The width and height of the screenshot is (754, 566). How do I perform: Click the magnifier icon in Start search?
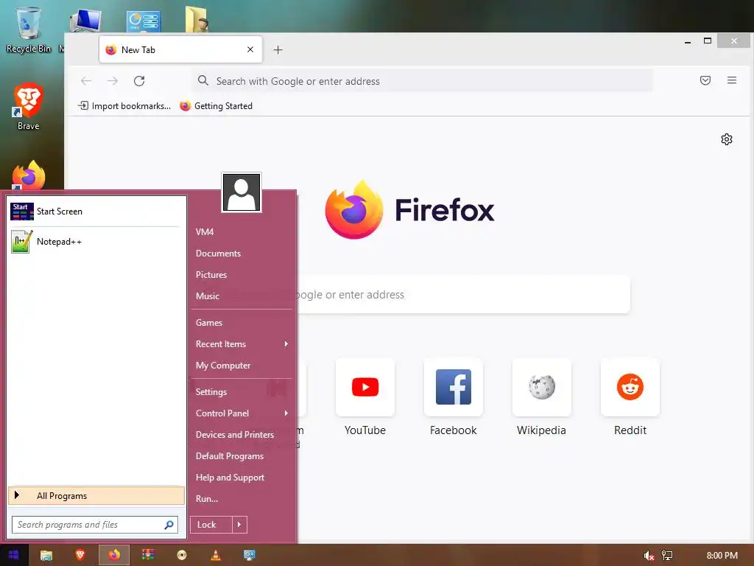coord(169,525)
